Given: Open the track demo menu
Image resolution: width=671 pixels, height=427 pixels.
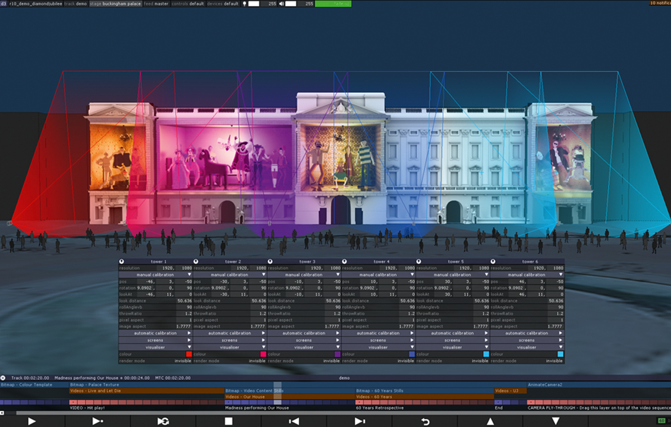Looking at the screenshot, I should [x=75, y=3].
